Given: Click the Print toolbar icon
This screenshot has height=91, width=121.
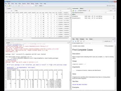Looking at the screenshot, I should point(19,6).
